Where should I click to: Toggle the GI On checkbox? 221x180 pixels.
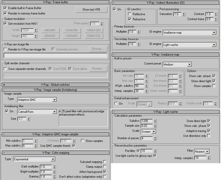click(x=114, y=9)
